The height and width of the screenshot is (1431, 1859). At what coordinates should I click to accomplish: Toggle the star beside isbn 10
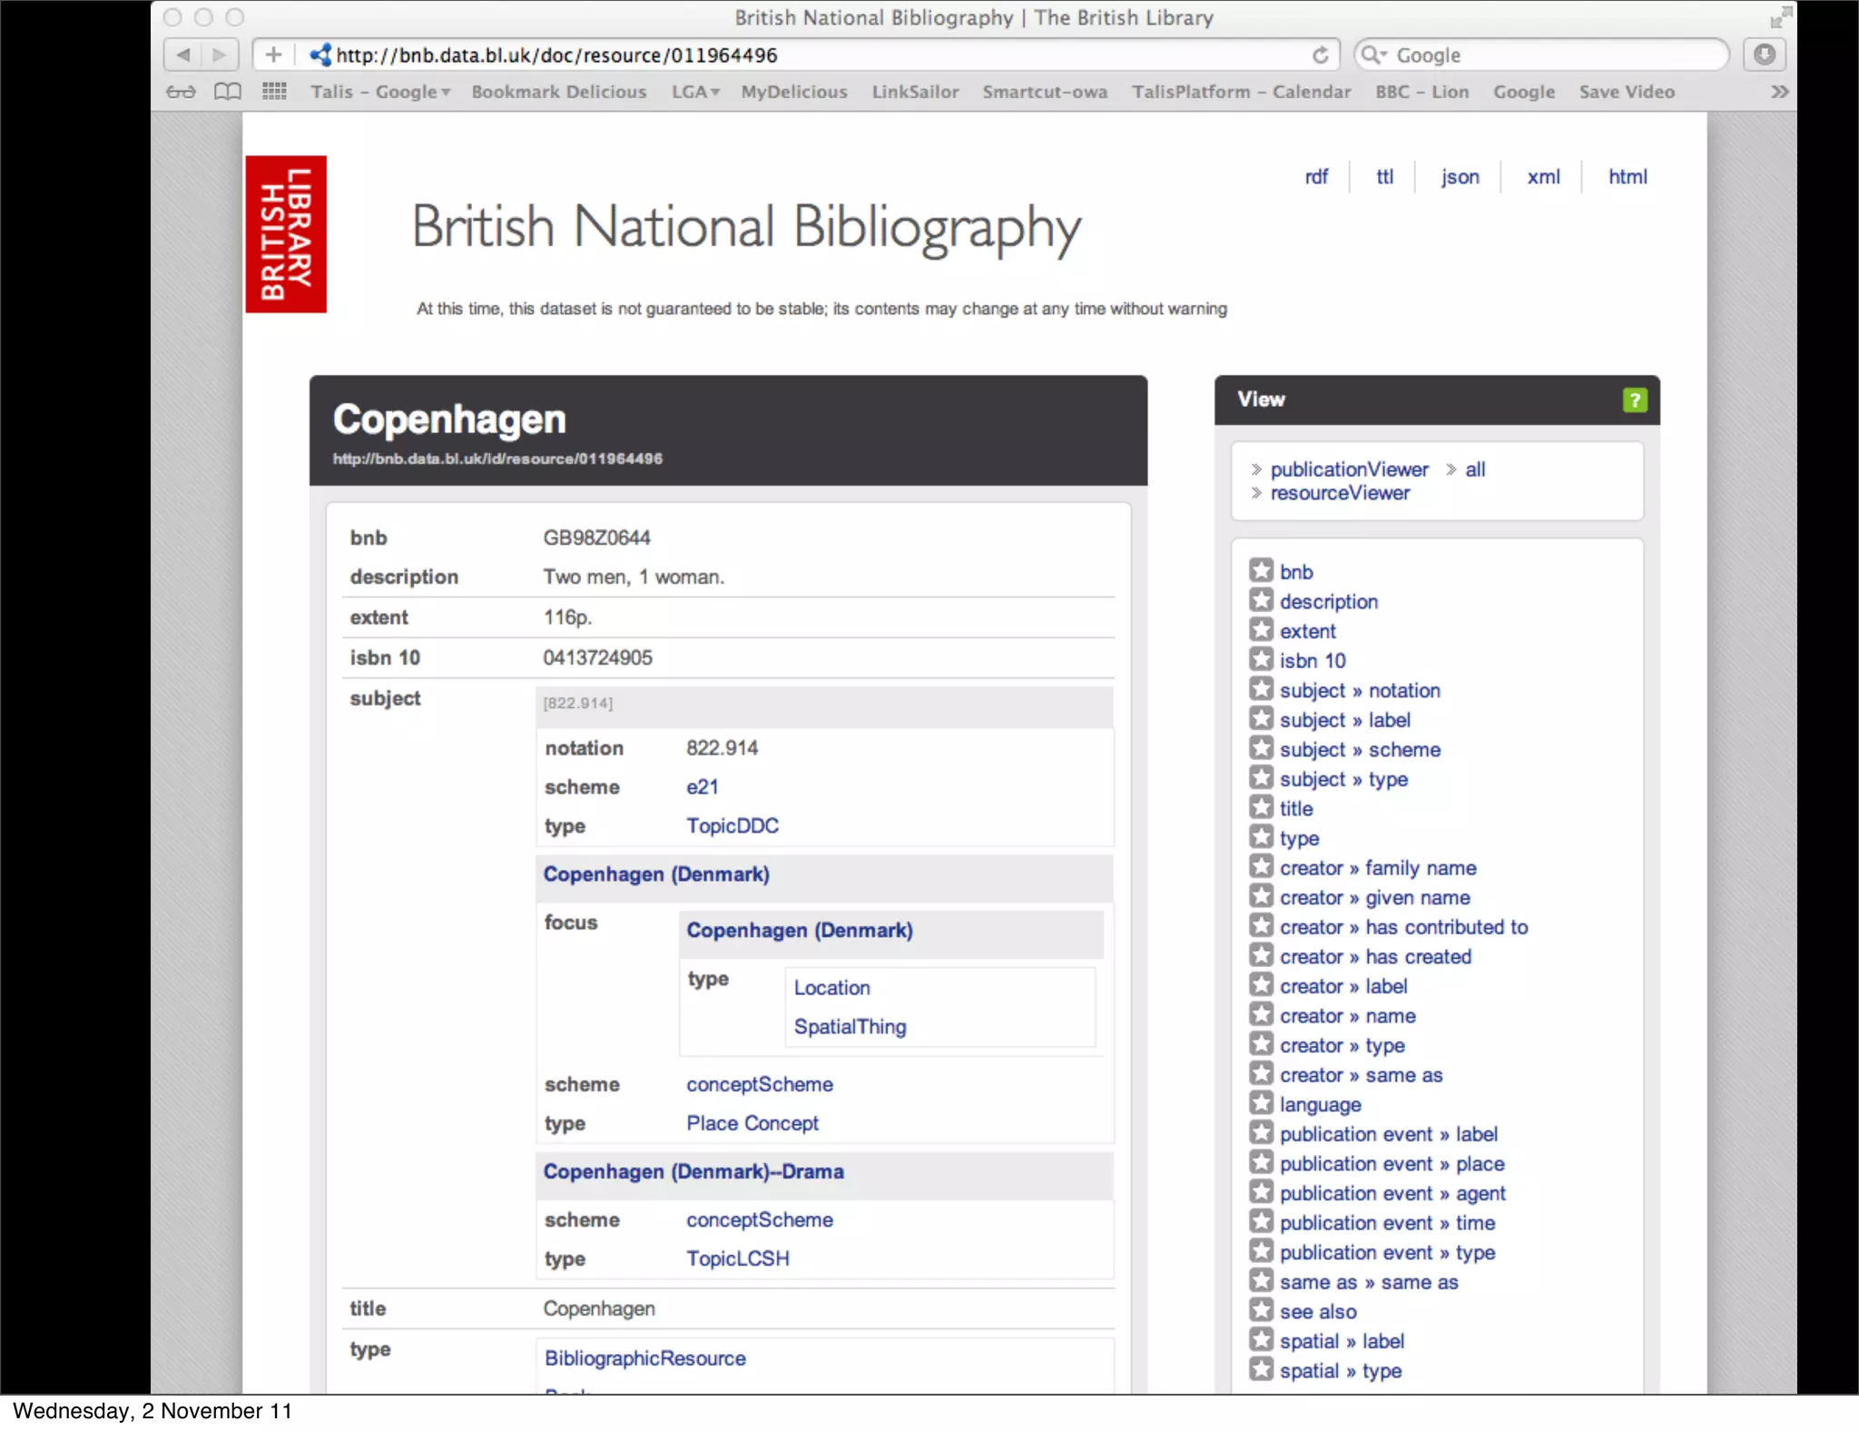1261,660
